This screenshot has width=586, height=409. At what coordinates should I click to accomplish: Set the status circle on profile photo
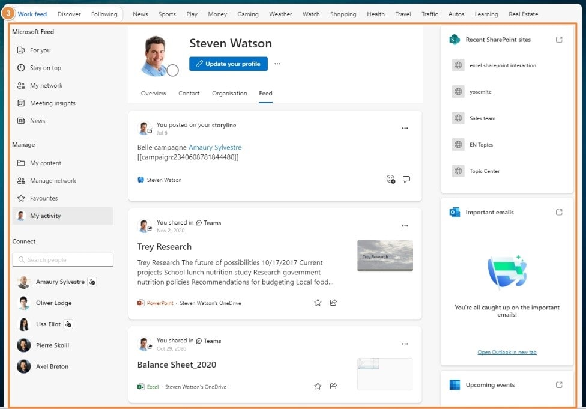pos(172,70)
